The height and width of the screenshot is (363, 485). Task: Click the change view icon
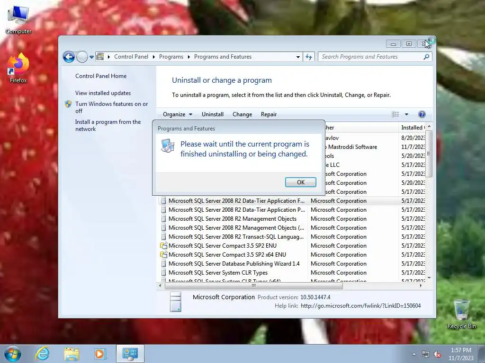coord(395,114)
